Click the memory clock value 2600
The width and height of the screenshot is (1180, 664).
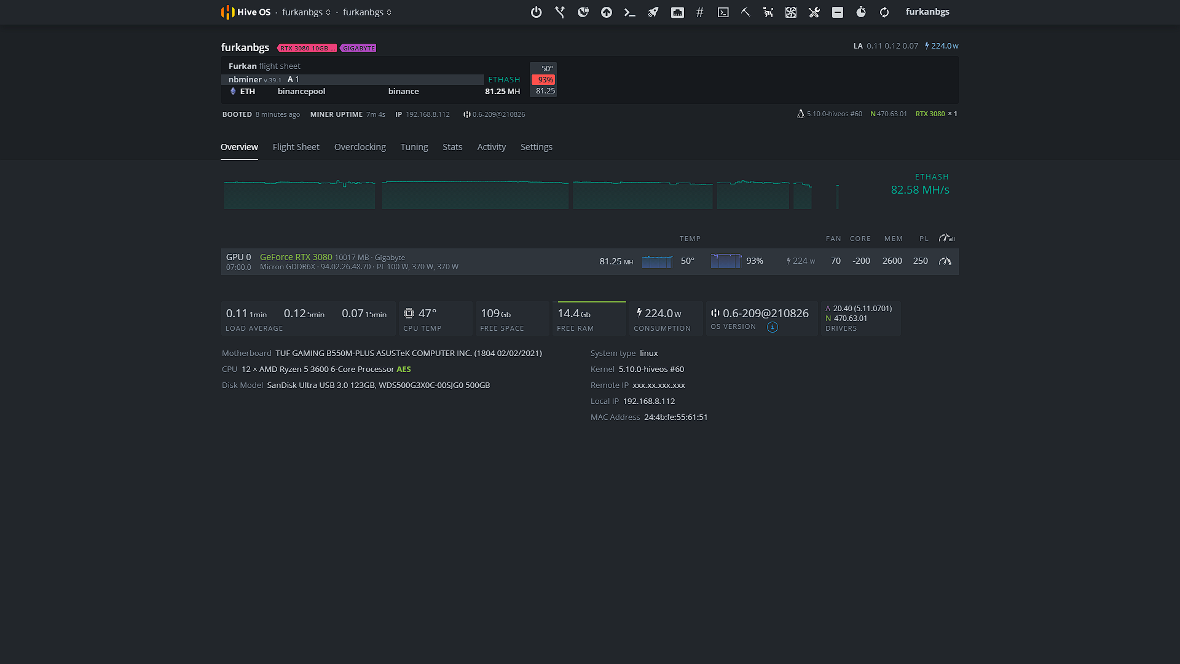point(892,261)
